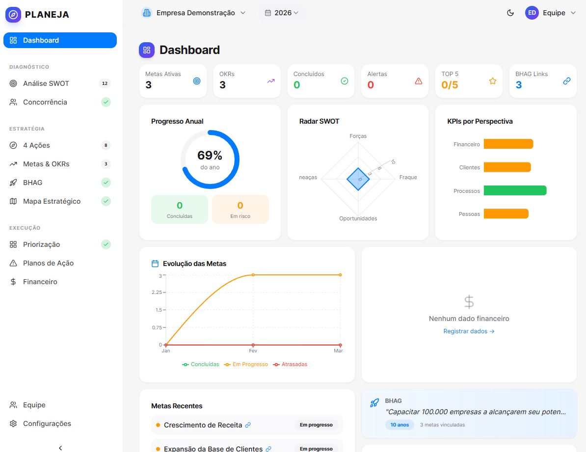Toggle Concluídas series in chart legend
This screenshot has height=452, width=586.
pyautogui.click(x=201, y=365)
